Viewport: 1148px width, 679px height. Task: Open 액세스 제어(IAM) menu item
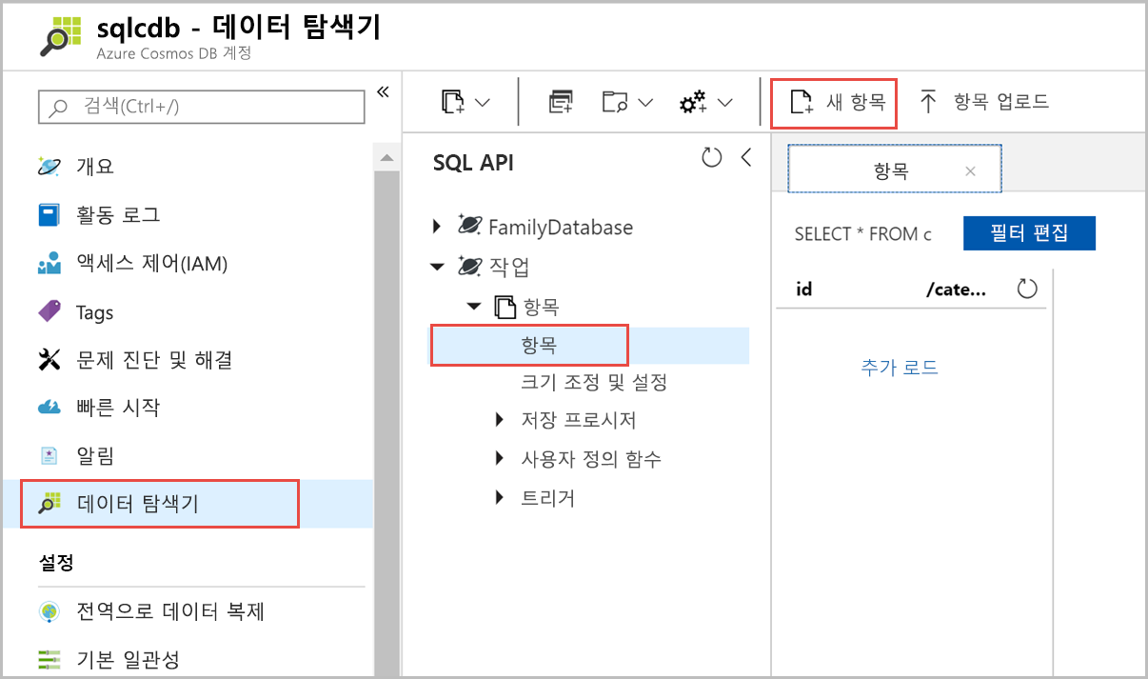(151, 264)
